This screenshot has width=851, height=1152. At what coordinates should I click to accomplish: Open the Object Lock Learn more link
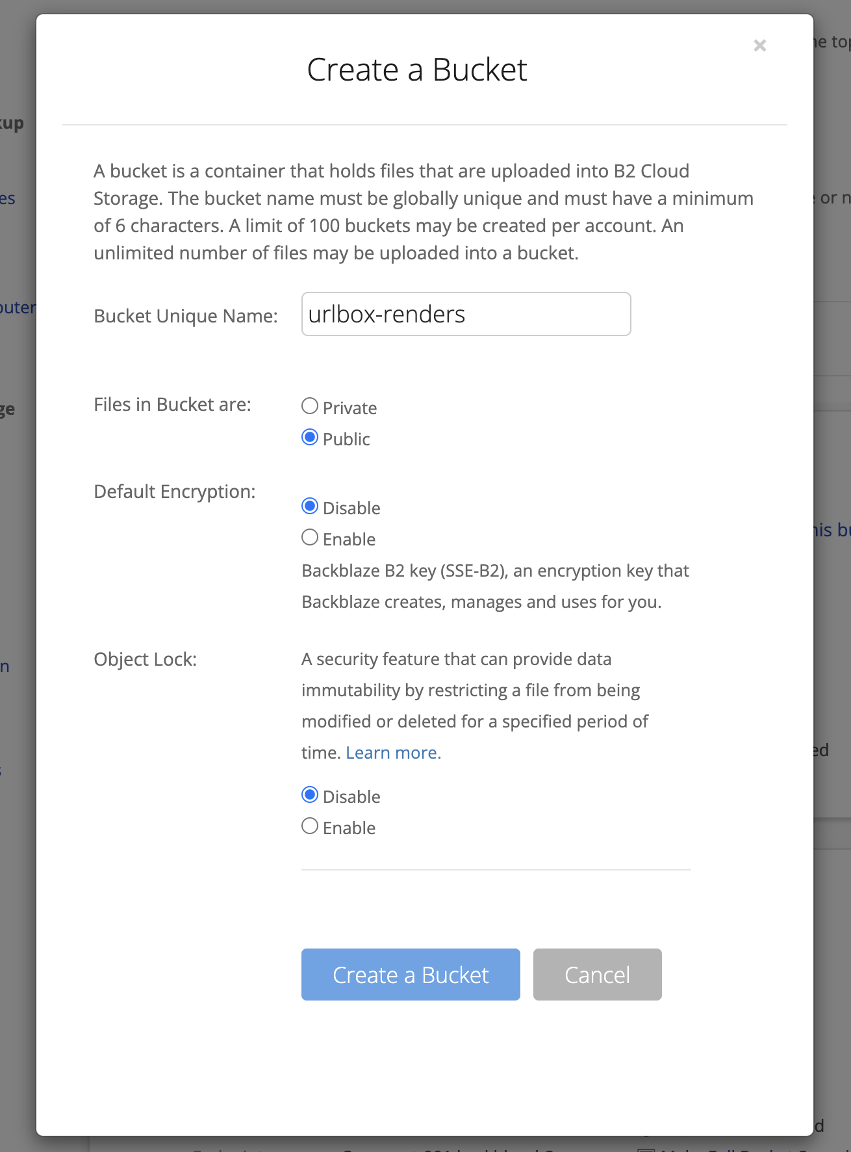[393, 753]
